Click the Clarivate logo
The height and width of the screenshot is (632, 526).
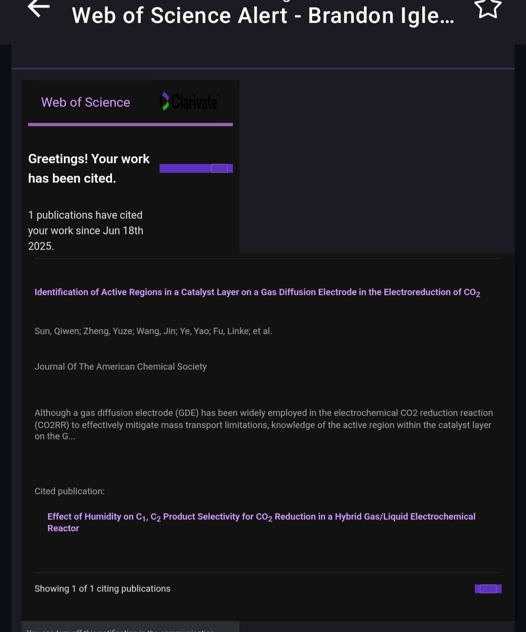click(190, 102)
